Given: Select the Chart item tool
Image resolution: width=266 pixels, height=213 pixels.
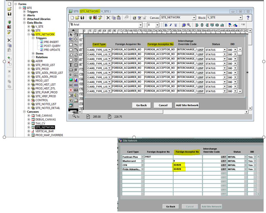Looking at the screenshot, I should (76, 80).
